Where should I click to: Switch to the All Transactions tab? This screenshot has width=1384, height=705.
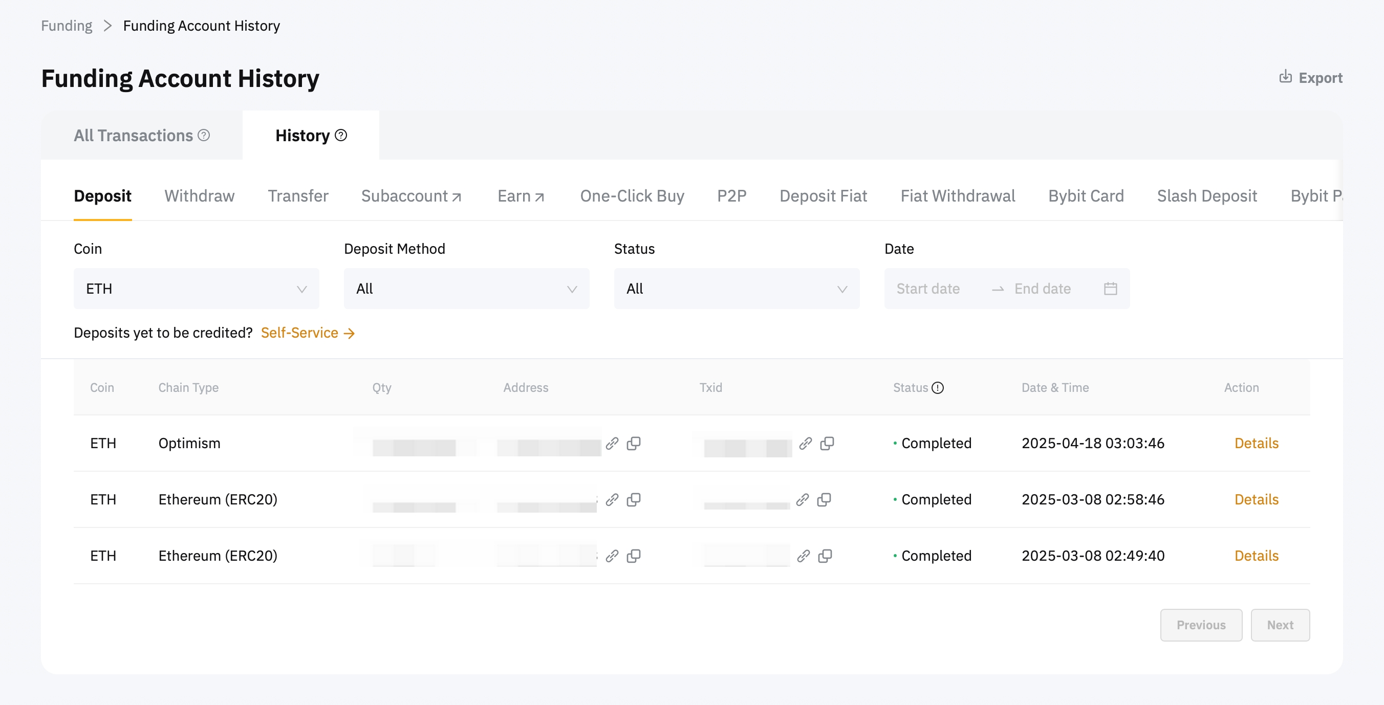[x=133, y=135]
